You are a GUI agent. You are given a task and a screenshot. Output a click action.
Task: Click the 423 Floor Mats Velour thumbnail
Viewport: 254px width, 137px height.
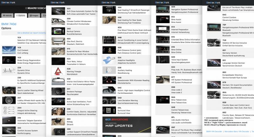pos(58,61)
